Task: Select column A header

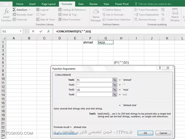Action: [x=14, y=38]
